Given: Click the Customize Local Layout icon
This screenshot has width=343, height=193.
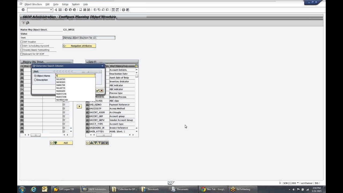Looking at the screenshot, I should pyautogui.click(x=128, y=10).
